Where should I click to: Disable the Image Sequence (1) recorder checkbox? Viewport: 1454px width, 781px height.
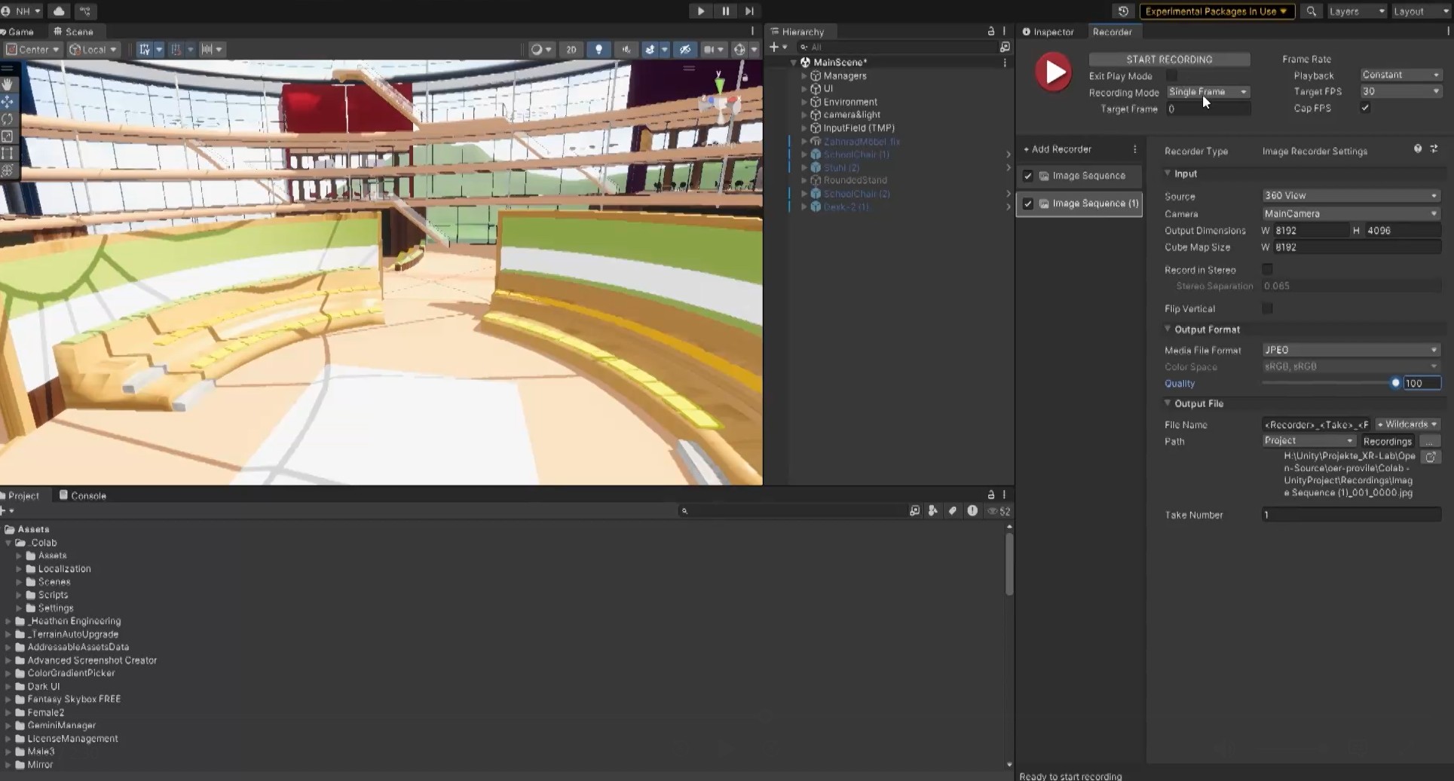tap(1028, 204)
